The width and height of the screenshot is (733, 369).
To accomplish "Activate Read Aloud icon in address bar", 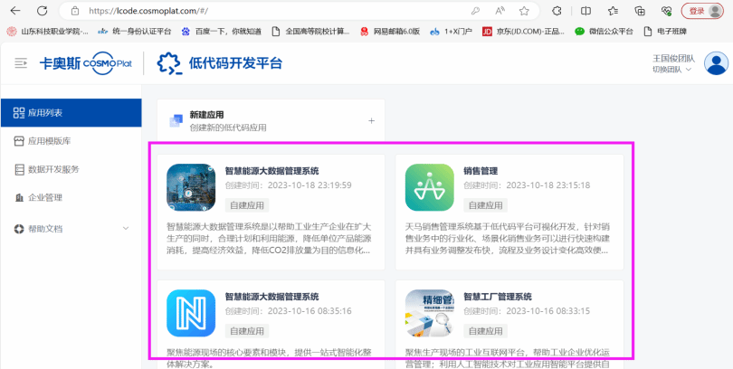I will (x=500, y=11).
